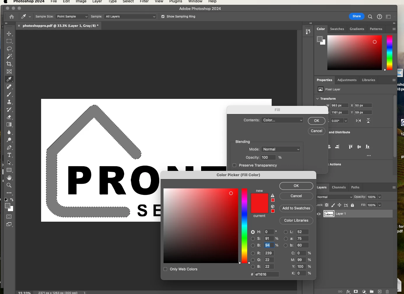Click the Home icon in options bar
The image size is (404, 294).
(12, 17)
